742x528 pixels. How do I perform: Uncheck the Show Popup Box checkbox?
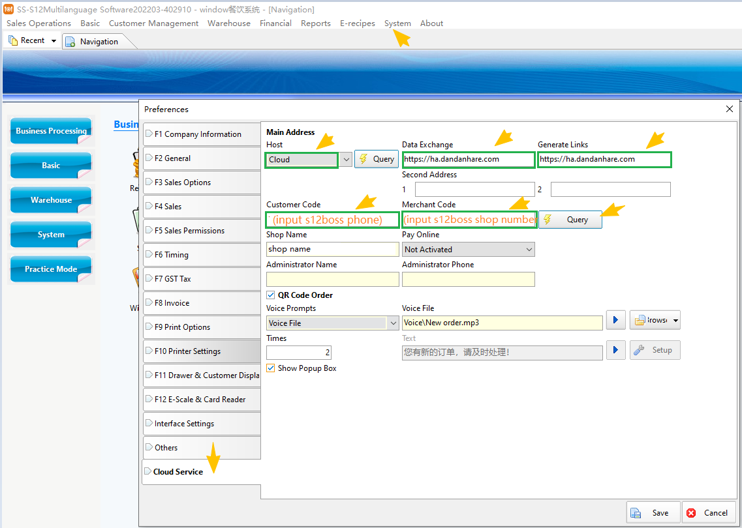(271, 368)
